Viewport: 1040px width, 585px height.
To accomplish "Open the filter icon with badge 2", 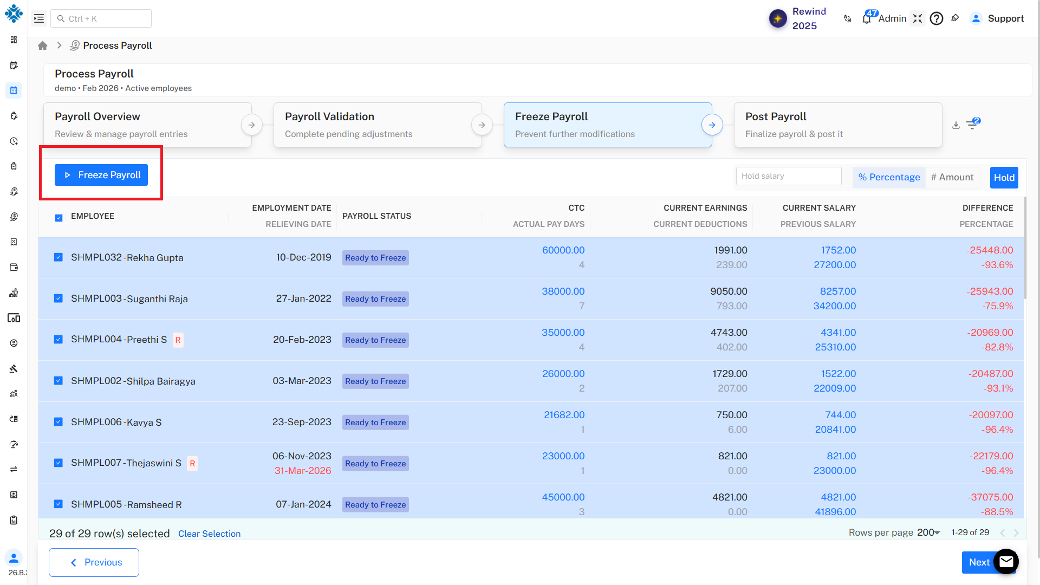I will click(973, 124).
